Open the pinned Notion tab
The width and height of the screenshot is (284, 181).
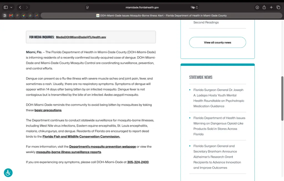pyautogui.click(x=5, y=16)
